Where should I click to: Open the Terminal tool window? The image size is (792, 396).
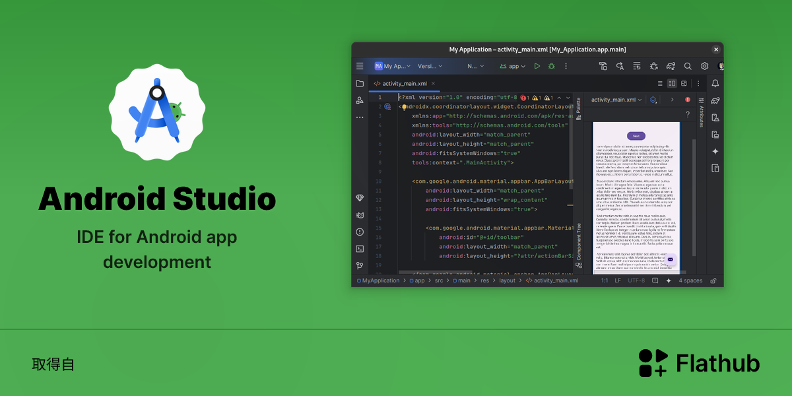(360, 249)
